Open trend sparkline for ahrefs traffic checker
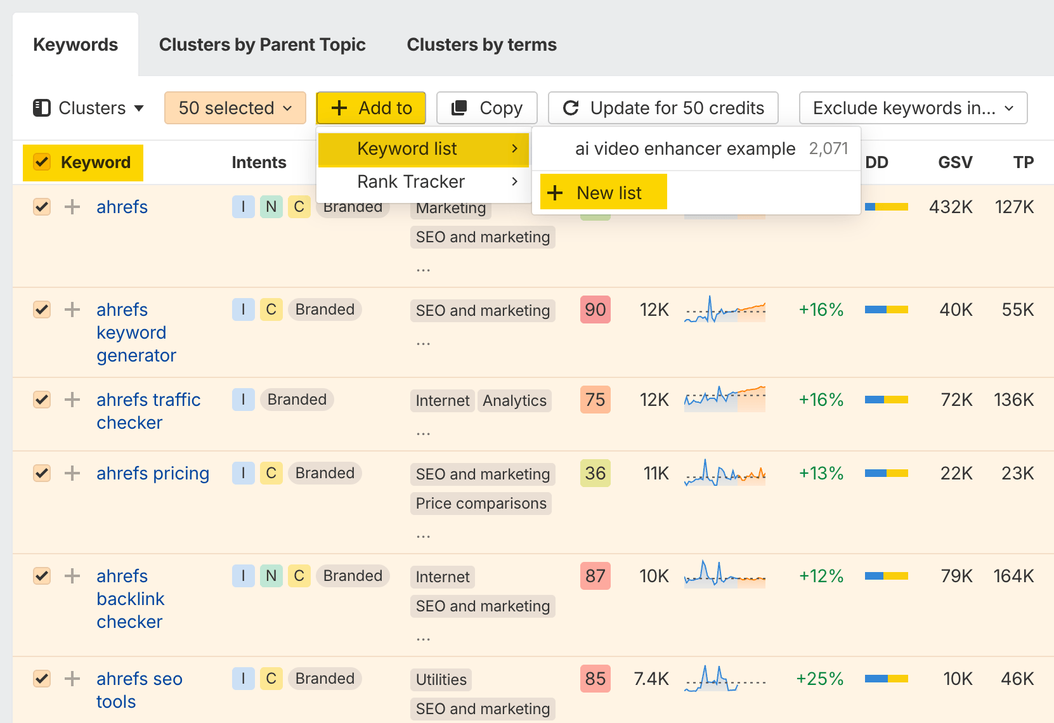Viewport: 1054px width, 723px height. tap(725, 400)
